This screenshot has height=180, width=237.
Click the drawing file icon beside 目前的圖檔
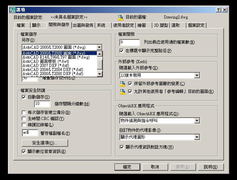pyautogui.click(x=120, y=17)
